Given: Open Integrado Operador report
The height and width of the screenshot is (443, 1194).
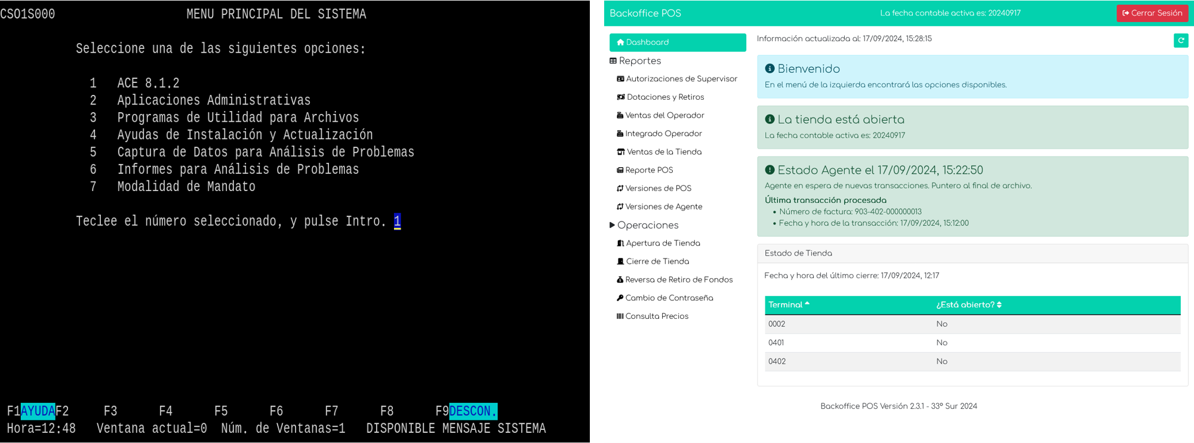Looking at the screenshot, I should click(x=663, y=134).
